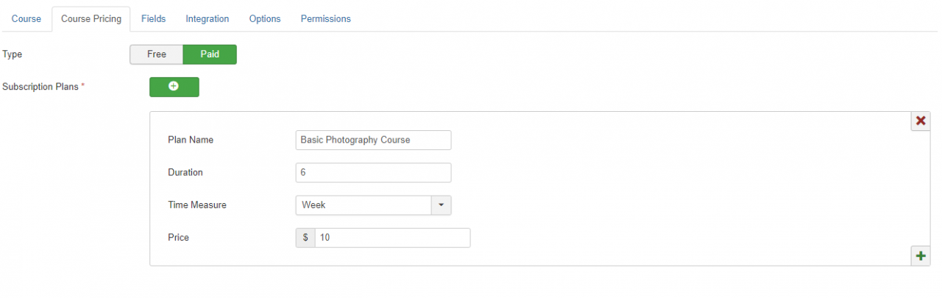The image size is (942, 298).
Task: Click the Duration label text
Action: 185,172
